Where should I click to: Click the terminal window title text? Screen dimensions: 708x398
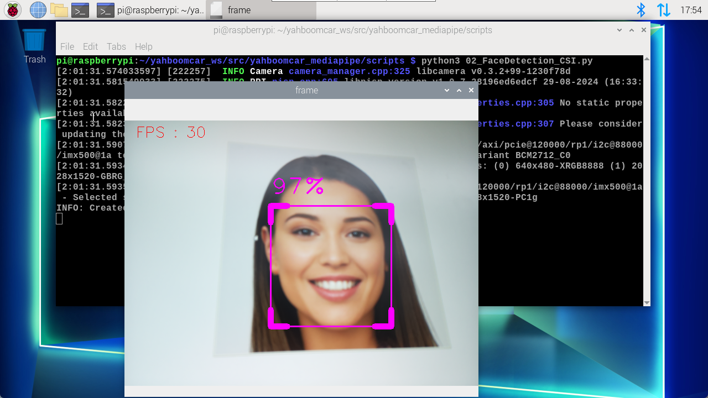(352, 30)
